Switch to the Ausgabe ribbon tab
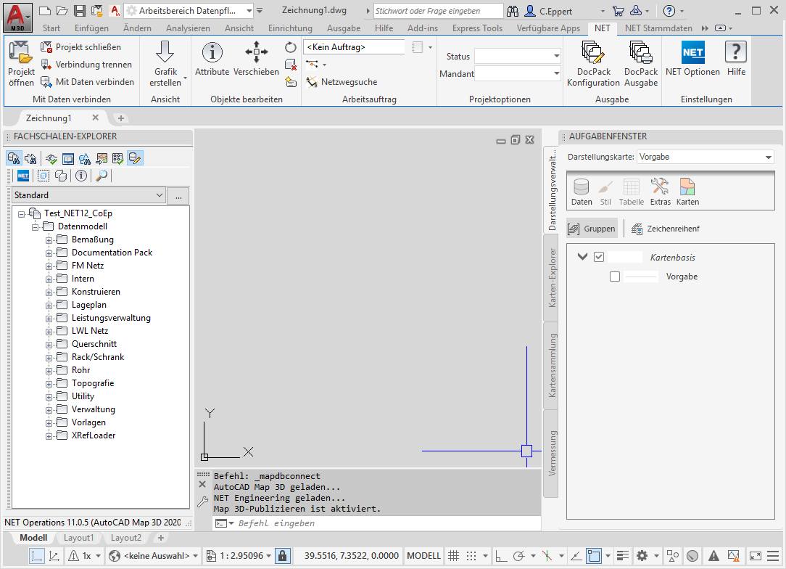The width and height of the screenshot is (786, 569). pos(344,28)
